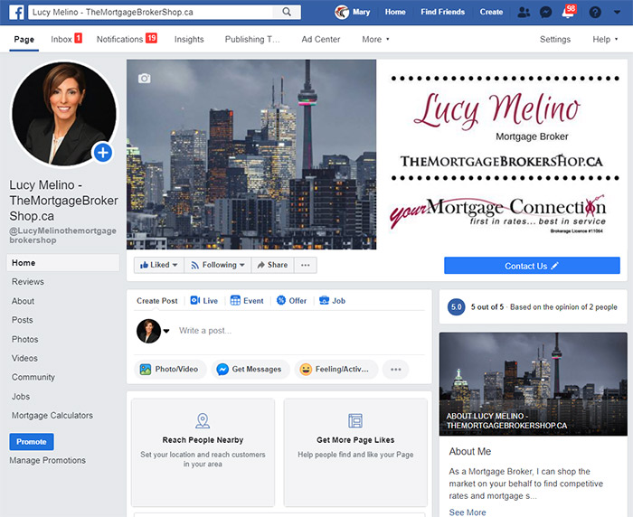Screen dimensions: 633x517
Task: Open the More dropdown in page tabs
Action: pos(375,40)
